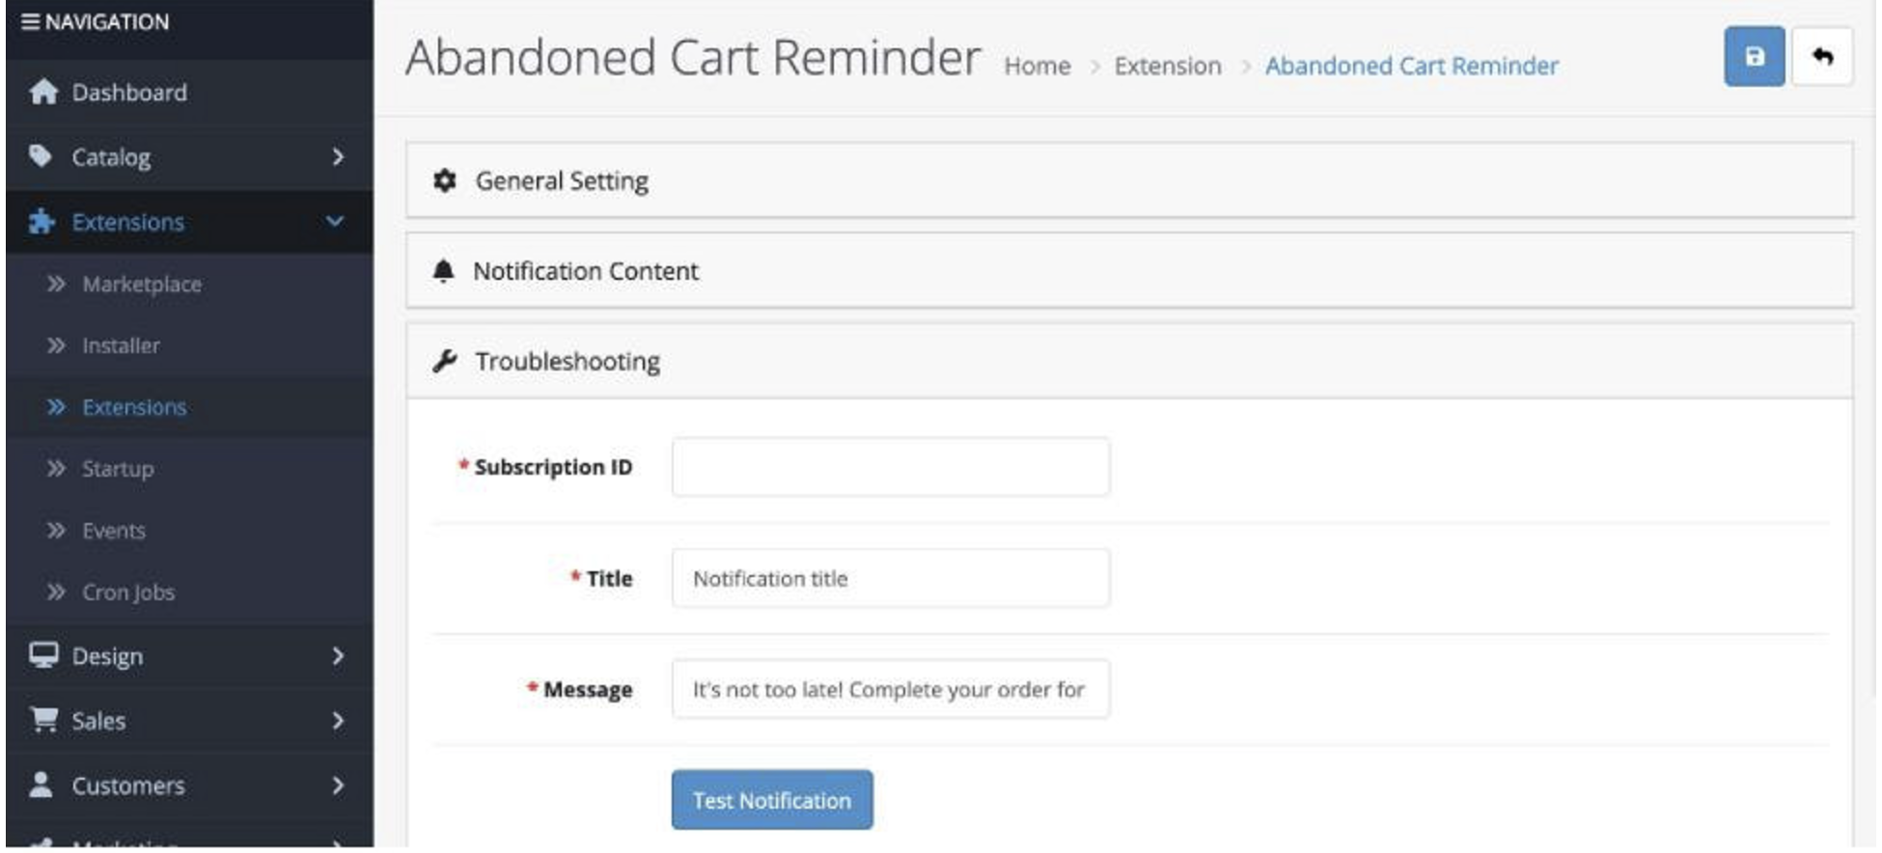Screen dimensions: 1882x853
Task: Collapse the Troubleshooting panel header
Action: point(1129,361)
